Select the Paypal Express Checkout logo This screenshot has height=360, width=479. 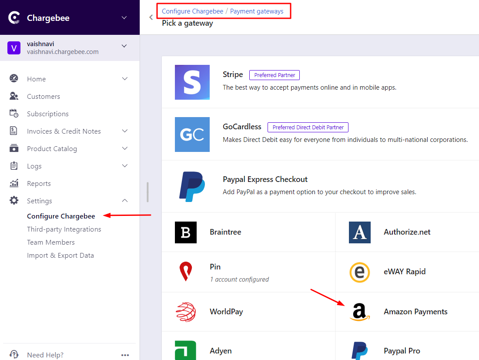click(x=192, y=187)
